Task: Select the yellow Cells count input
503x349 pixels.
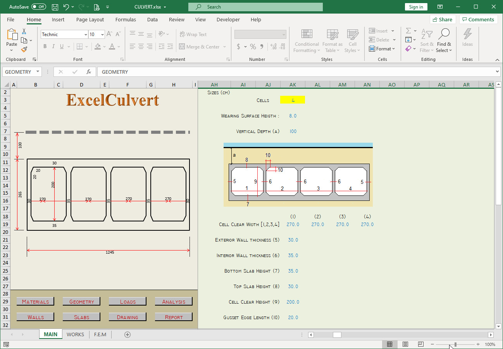Action: pyautogui.click(x=293, y=100)
